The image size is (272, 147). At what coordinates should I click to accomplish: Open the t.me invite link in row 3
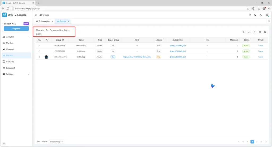coord(137,57)
